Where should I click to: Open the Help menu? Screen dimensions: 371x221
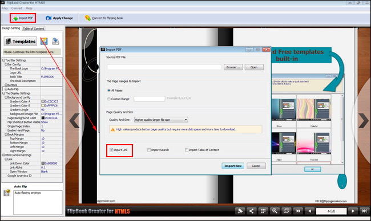coord(29,8)
